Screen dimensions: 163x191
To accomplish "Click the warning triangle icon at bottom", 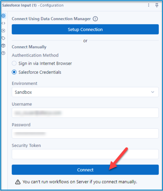I will tap(18, 182).
